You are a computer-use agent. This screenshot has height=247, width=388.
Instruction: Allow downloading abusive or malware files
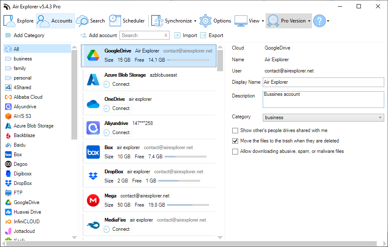pyautogui.click(x=235, y=151)
